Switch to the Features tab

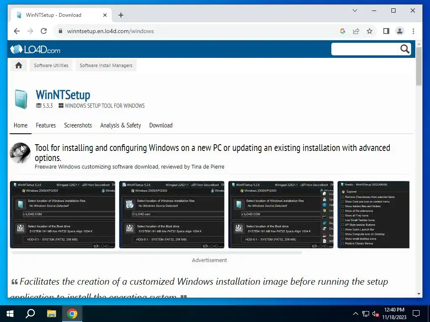point(46,125)
